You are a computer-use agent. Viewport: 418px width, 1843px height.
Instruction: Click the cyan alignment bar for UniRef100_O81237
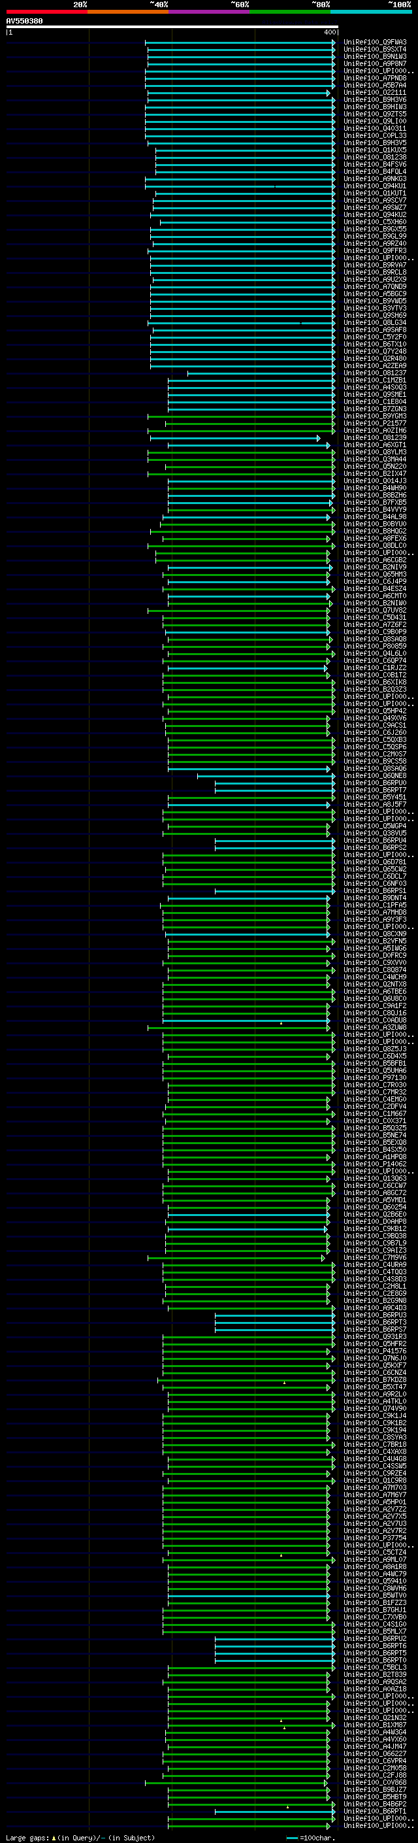click(x=261, y=373)
